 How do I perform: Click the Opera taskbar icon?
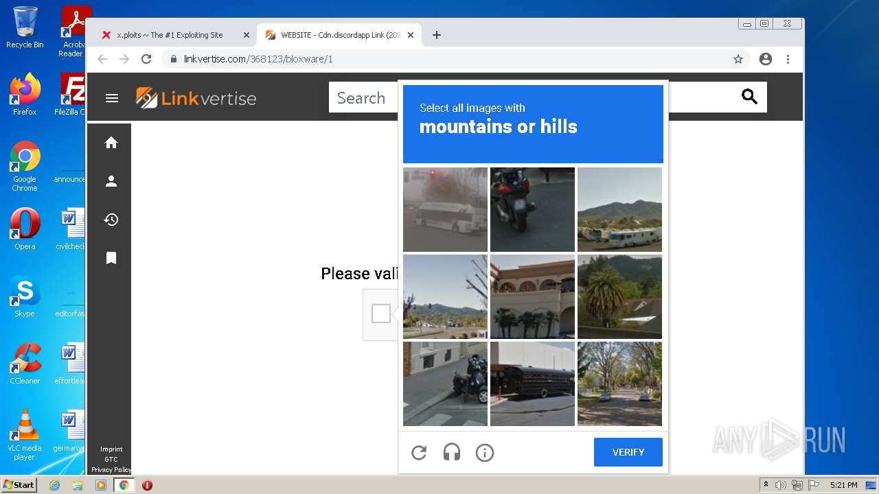click(147, 485)
